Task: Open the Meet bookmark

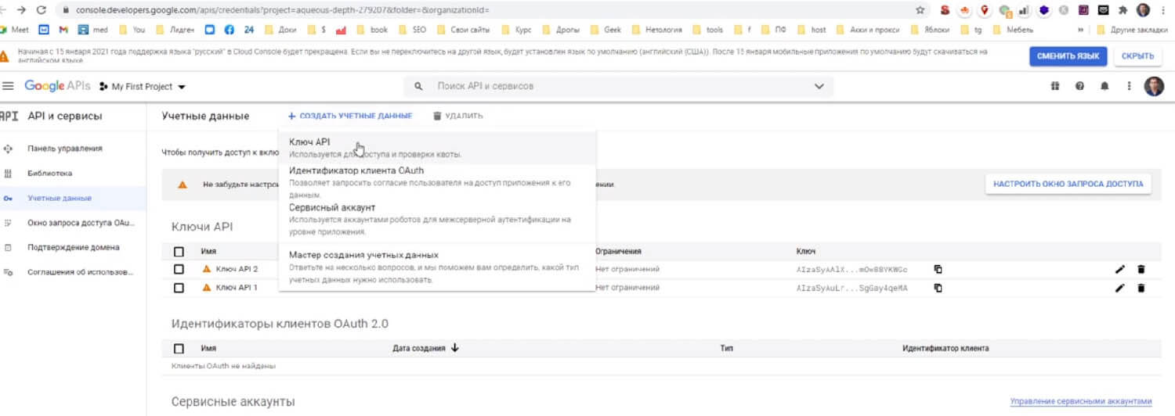Action: (x=15, y=30)
